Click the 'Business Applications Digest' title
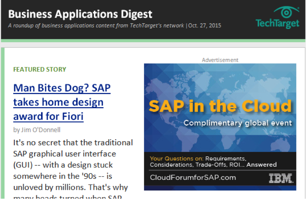The image size is (306, 199). pyautogui.click(x=80, y=14)
